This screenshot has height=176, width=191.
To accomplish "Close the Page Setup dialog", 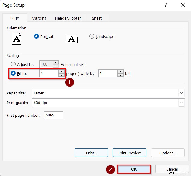I will [x=183, y=5].
